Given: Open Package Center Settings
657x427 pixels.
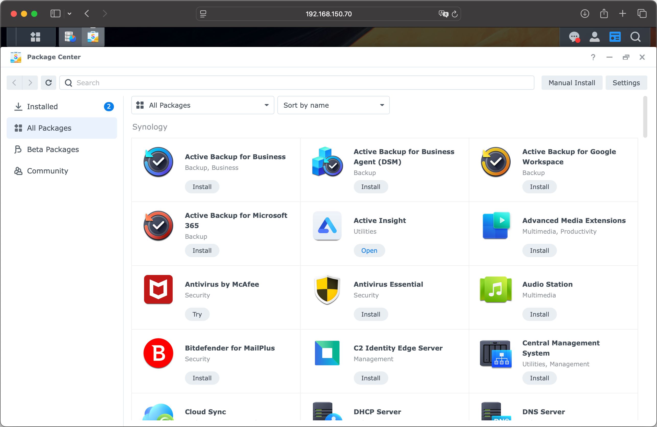Looking at the screenshot, I should 626,83.
